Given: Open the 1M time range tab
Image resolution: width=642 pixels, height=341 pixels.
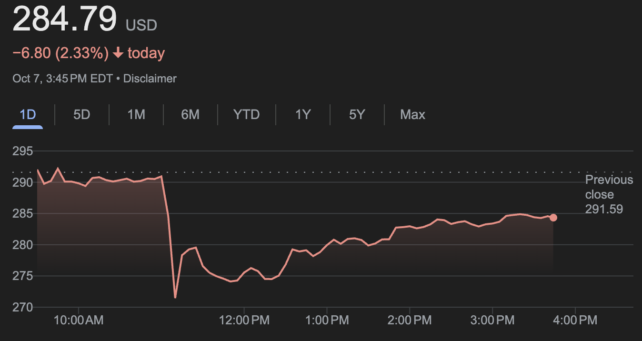Looking at the screenshot, I should click(136, 115).
